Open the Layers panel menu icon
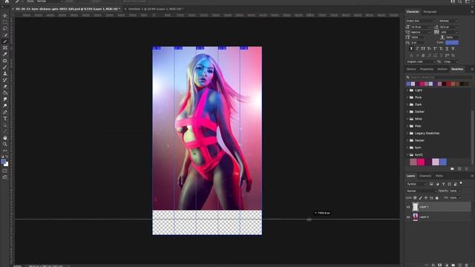Viewport: 475px width, 267px height. 472,176
